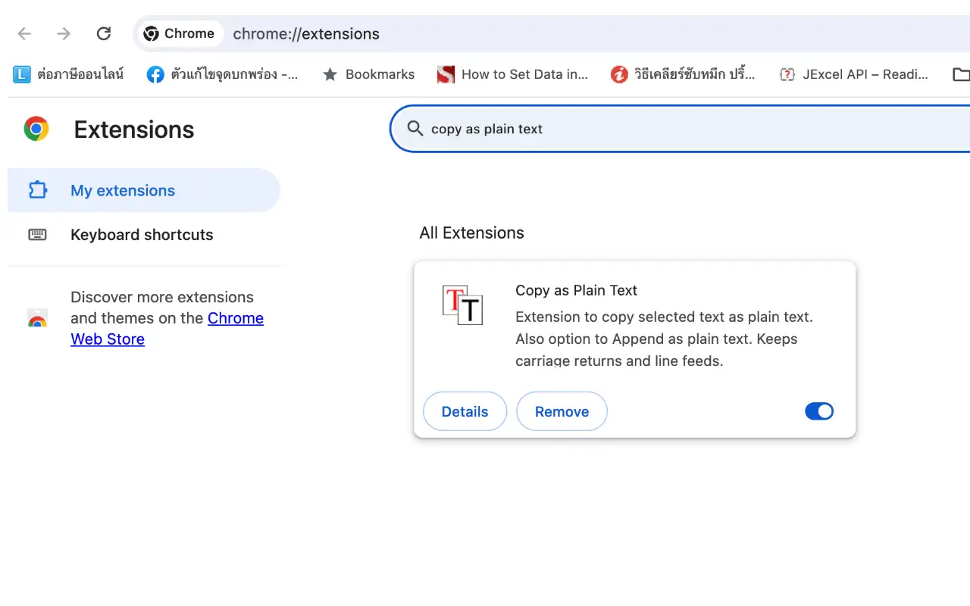
Task: Click the search magnifier icon
Action: click(x=415, y=129)
